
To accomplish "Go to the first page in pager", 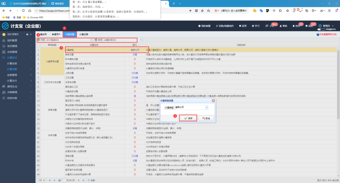I will 50,180.
